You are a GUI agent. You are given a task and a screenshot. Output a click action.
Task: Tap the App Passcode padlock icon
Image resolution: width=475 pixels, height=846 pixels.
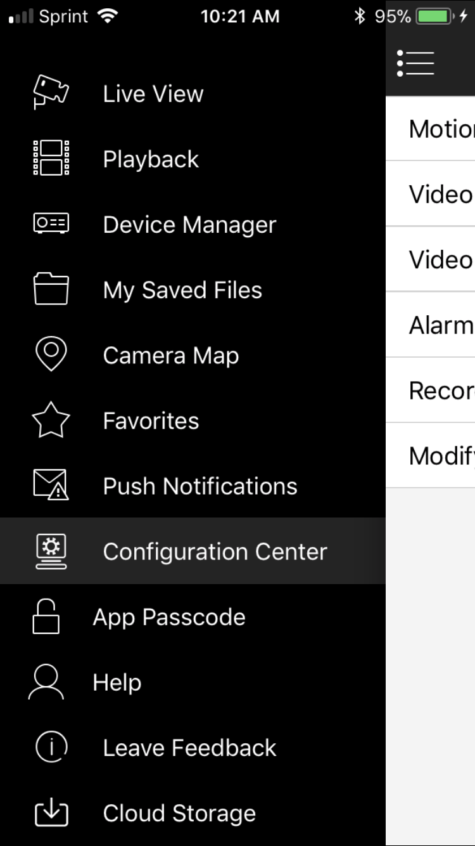[46, 616]
